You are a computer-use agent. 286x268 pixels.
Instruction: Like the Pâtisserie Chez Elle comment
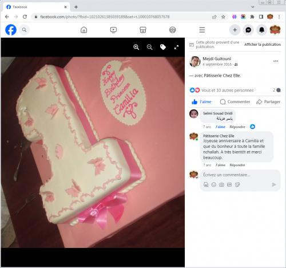220,165
